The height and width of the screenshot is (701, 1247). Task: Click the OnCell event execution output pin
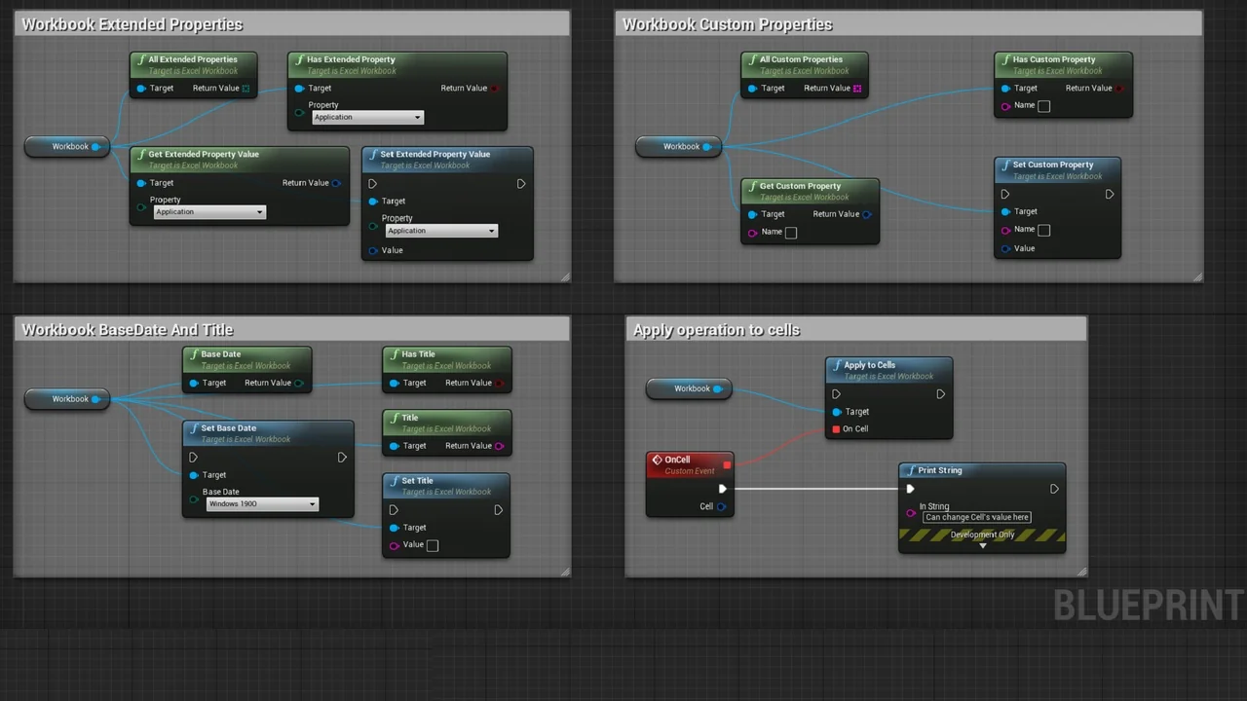click(x=722, y=489)
